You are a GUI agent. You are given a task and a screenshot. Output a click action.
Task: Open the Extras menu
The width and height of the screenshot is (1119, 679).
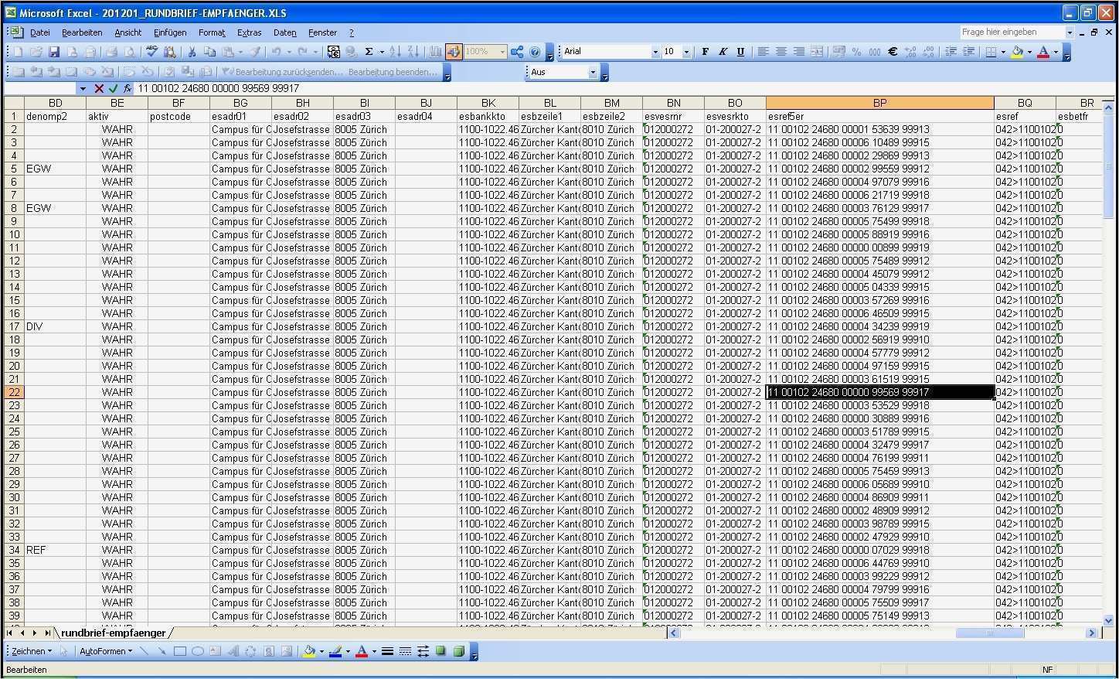coord(249,32)
